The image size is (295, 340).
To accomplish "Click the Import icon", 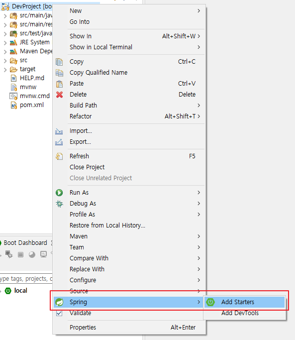I will click(59, 131).
